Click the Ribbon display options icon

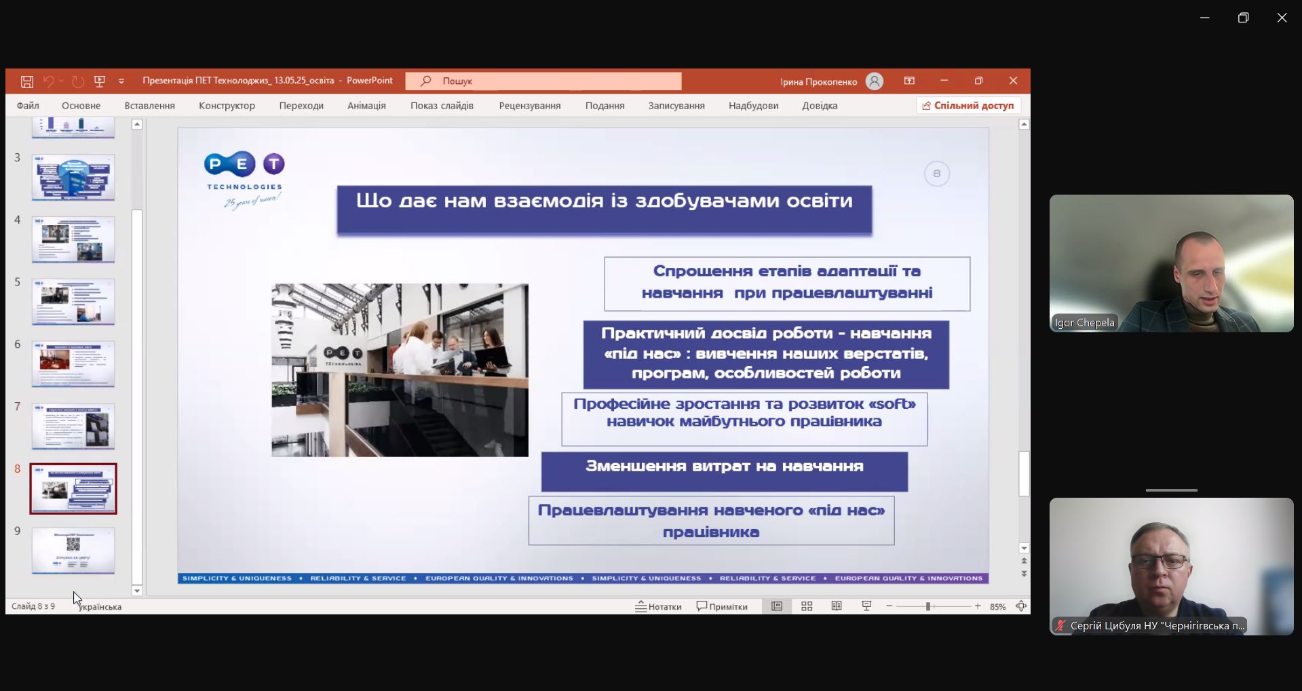(x=909, y=81)
